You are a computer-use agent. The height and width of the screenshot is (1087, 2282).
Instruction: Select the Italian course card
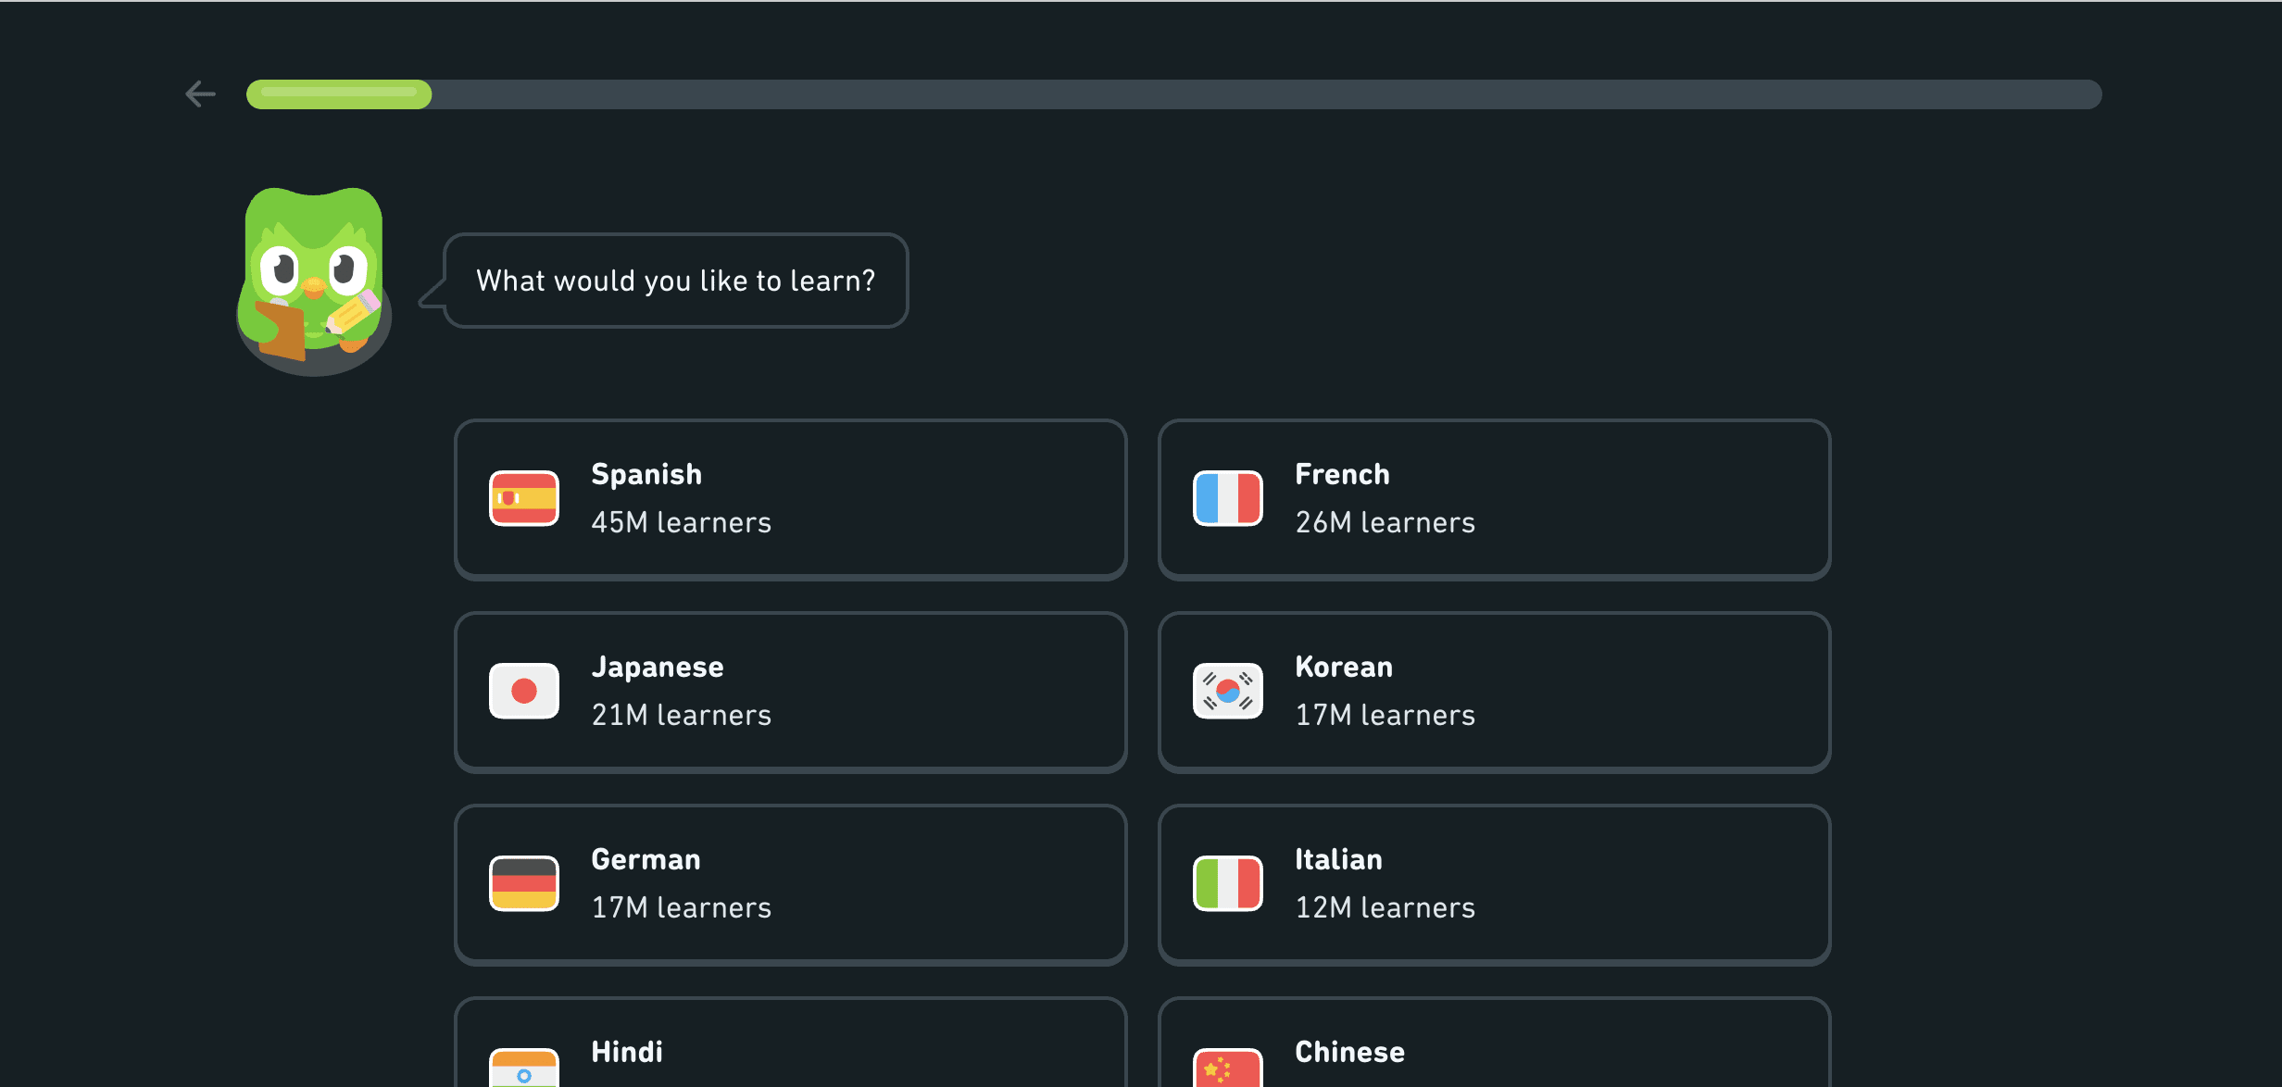tap(1494, 883)
